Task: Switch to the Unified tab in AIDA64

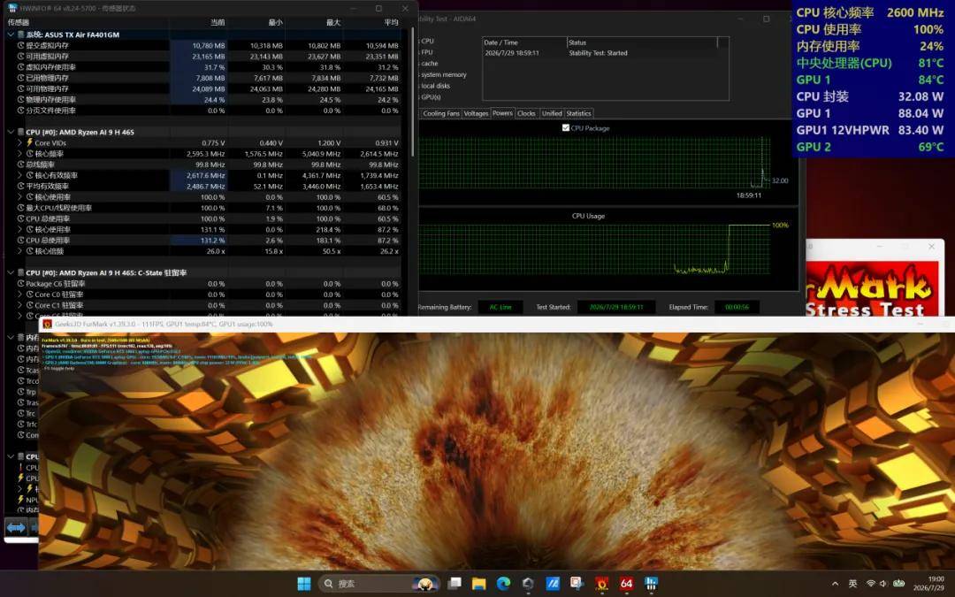Action: (x=552, y=113)
